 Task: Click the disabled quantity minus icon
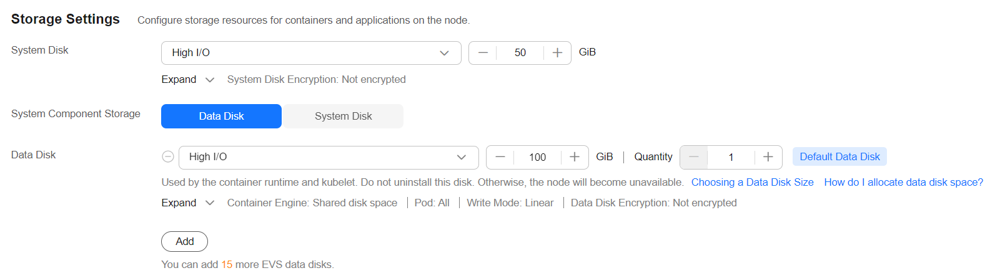coord(694,158)
